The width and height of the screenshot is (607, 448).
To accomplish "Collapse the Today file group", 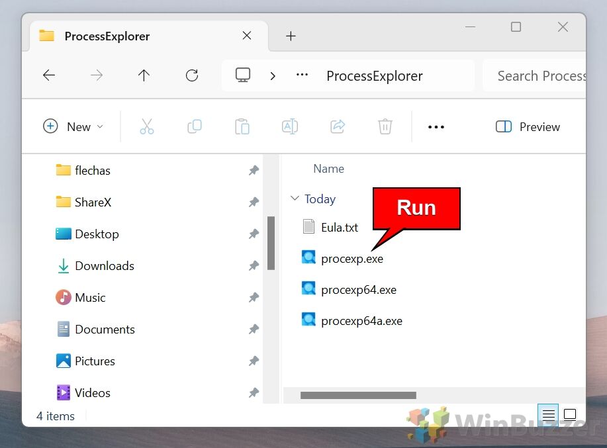I will (x=295, y=199).
